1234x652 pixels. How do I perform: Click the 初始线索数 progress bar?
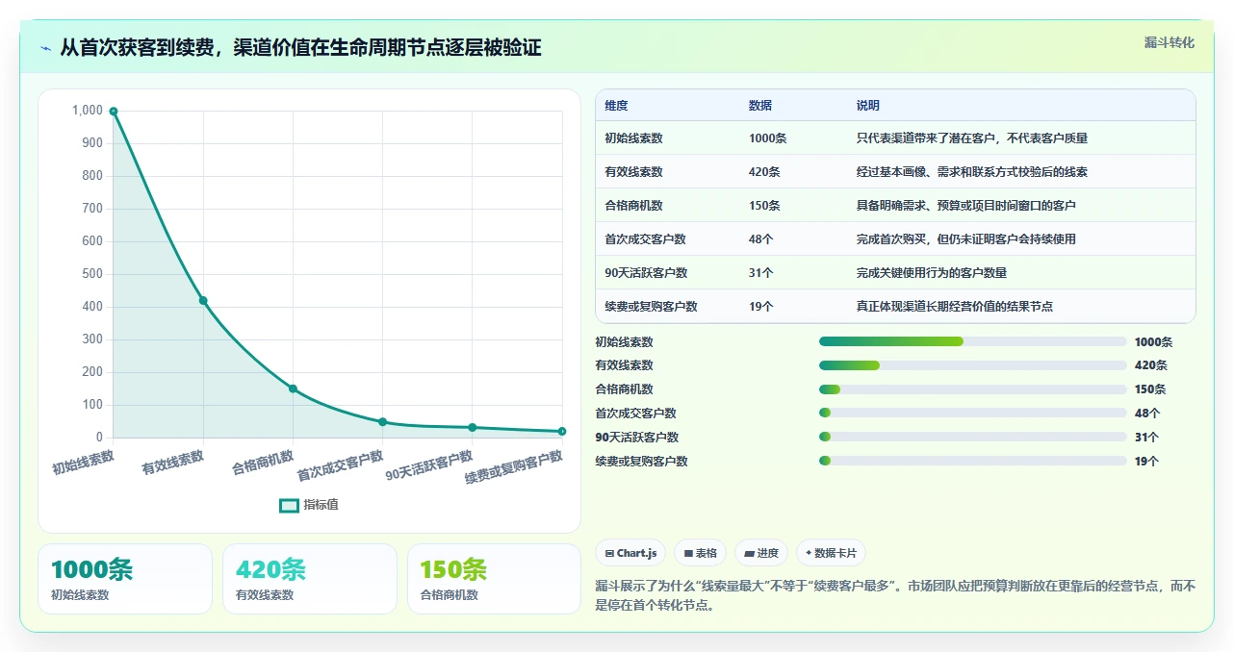(x=972, y=341)
